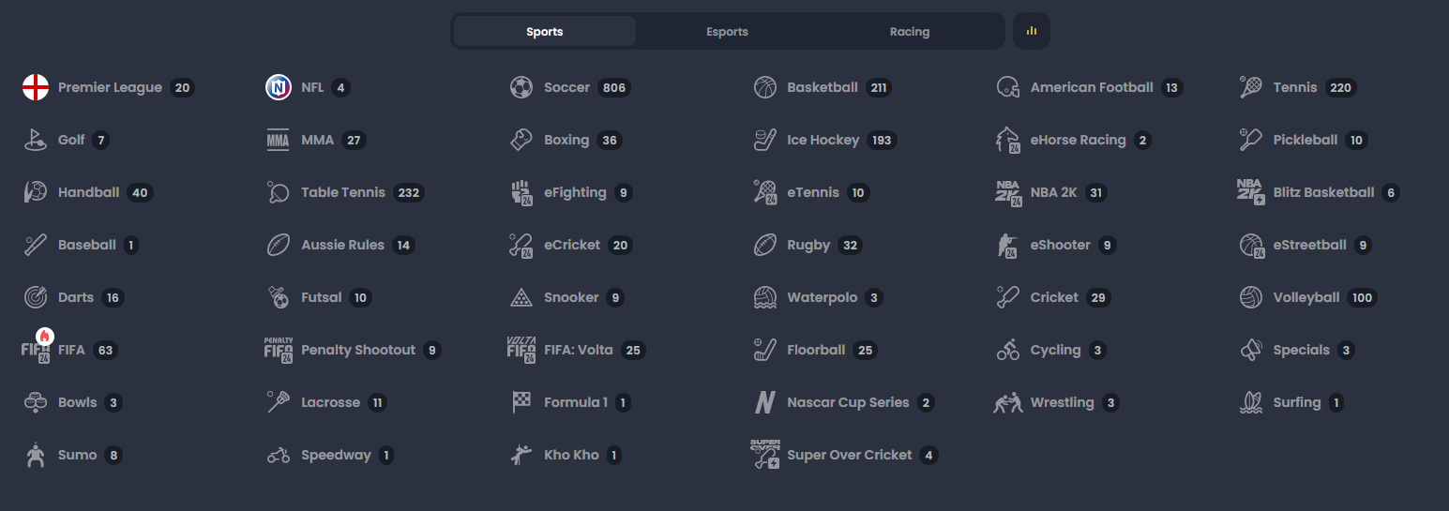Select the Soccer ball icon

point(521,87)
